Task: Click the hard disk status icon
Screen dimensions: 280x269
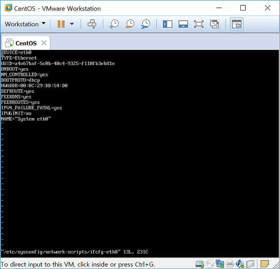Action: 199,264
